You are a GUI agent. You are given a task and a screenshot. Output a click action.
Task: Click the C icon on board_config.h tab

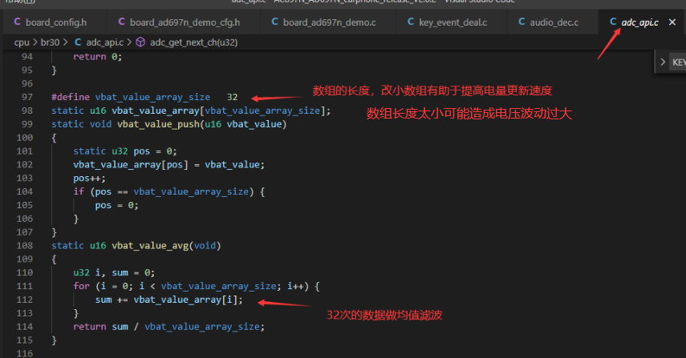[18, 22]
